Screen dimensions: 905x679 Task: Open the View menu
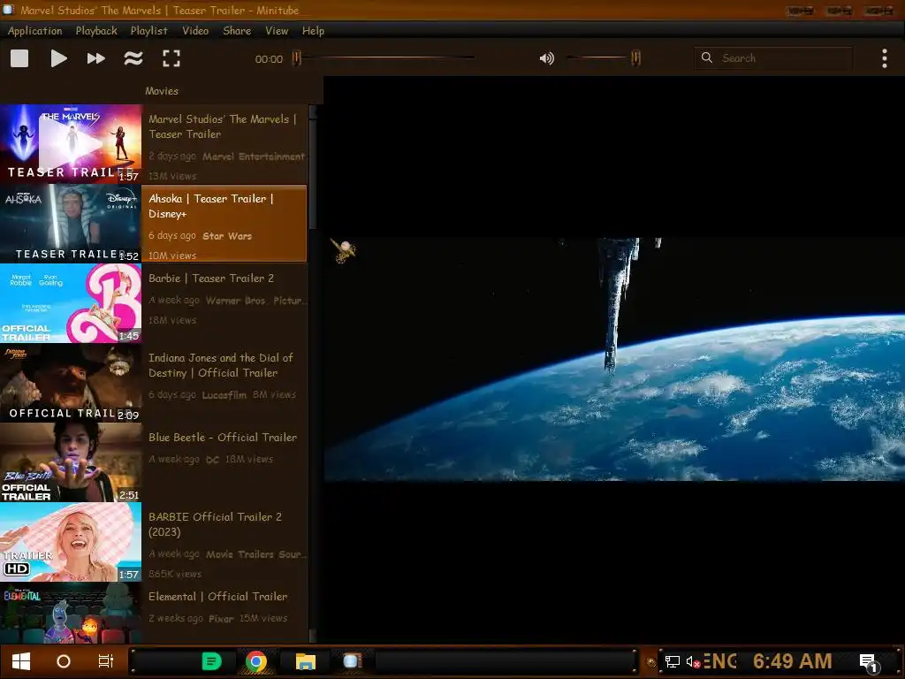(x=277, y=31)
